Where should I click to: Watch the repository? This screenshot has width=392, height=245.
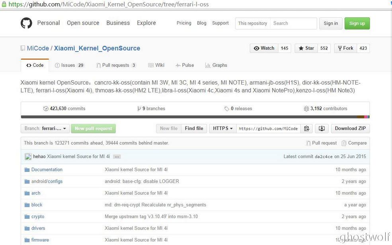click(264, 48)
